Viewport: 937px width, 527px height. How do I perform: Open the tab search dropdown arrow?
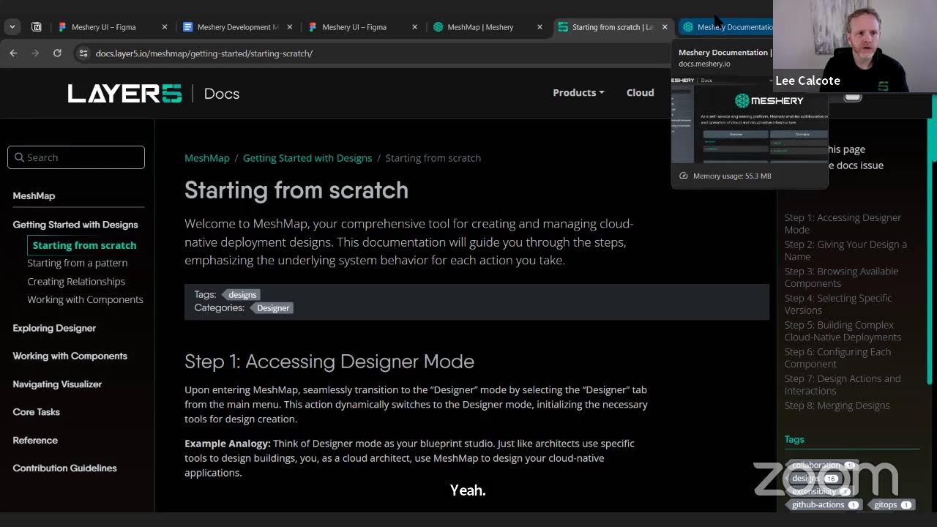(12, 27)
